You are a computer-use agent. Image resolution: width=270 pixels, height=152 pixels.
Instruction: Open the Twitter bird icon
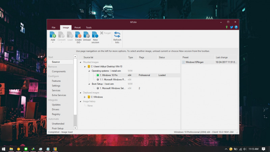(232, 27)
